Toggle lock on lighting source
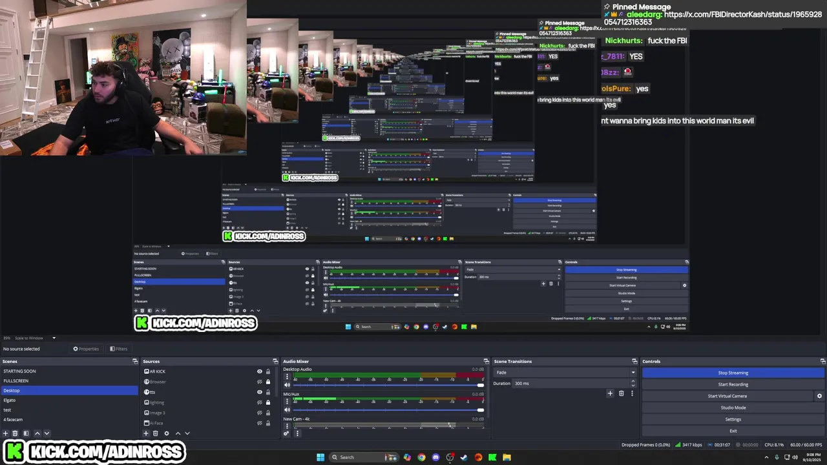This screenshot has height=465, width=827. (268, 402)
